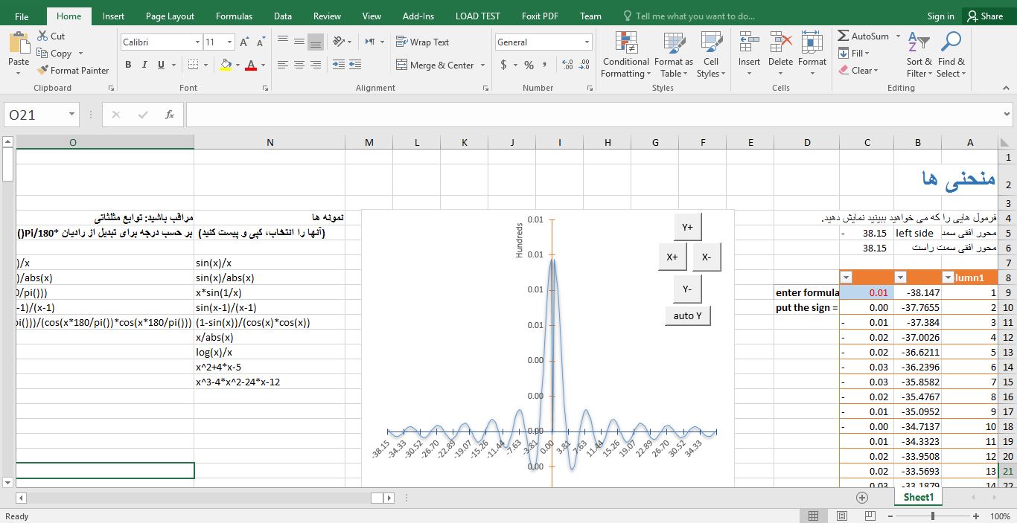Open the font size dropdown
1017x523 pixels.
[x=230, y=42]
